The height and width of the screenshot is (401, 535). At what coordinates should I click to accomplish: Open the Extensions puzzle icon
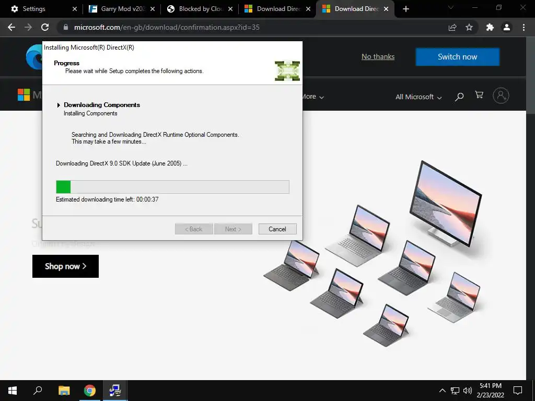[x=490, y=27]
